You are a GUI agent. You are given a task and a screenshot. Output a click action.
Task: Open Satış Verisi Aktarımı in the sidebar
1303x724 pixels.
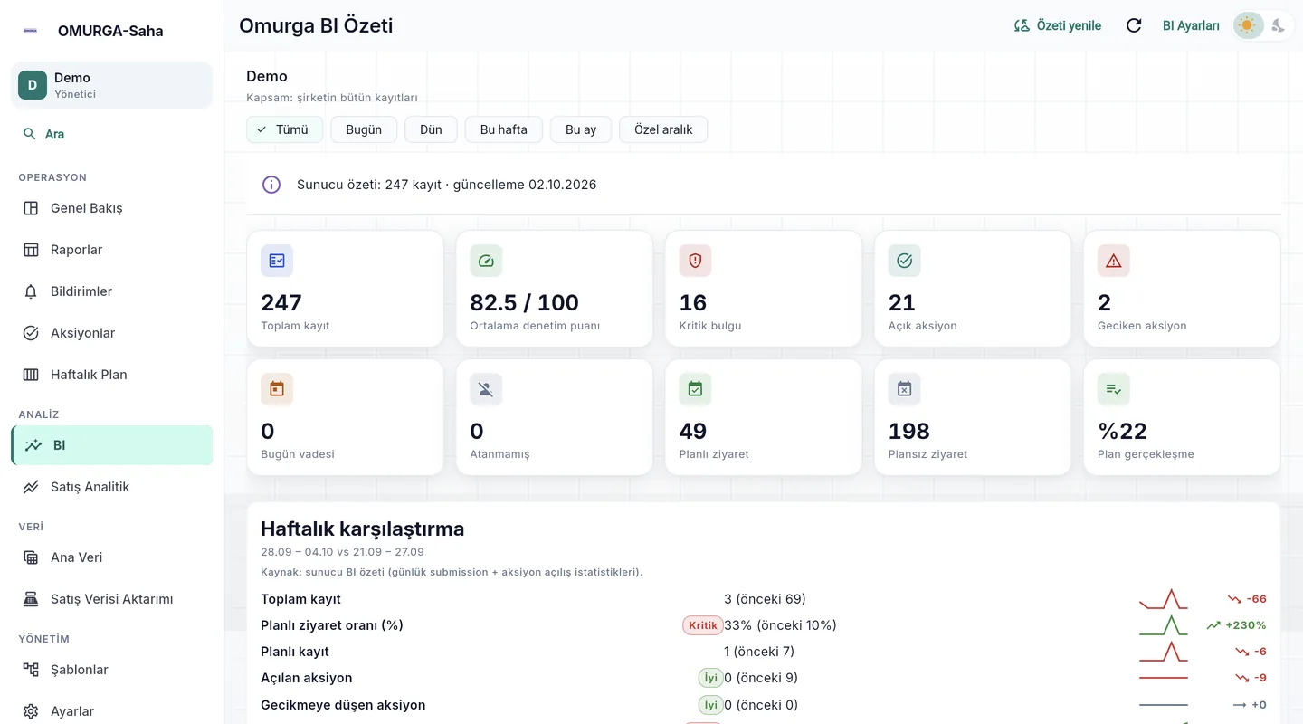coord(112,599)
